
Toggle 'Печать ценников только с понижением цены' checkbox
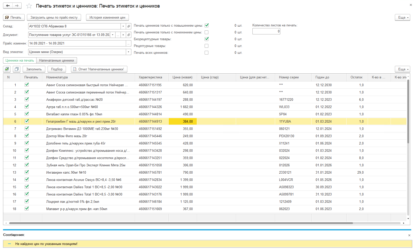(x=206, y=32)
